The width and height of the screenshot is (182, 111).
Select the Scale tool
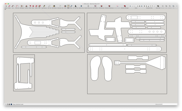click(39, 6)
